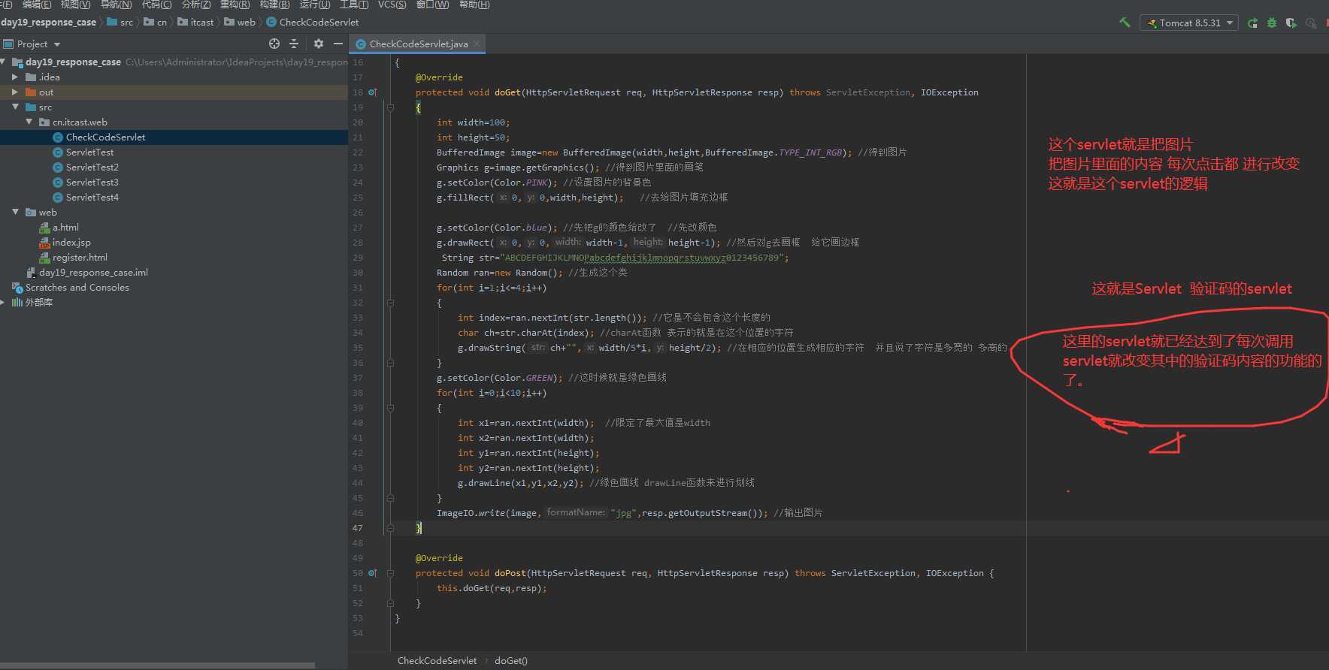Click the override gutter icon on line 50
The width and height of the screenshot is (1329, 670).
(373, 573)
